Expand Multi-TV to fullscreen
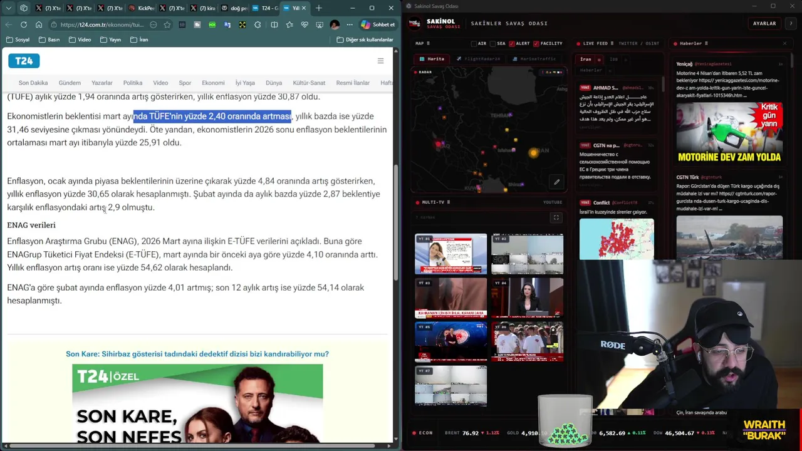Viewport: 802px width, 451px height. (x=556, y=217)
